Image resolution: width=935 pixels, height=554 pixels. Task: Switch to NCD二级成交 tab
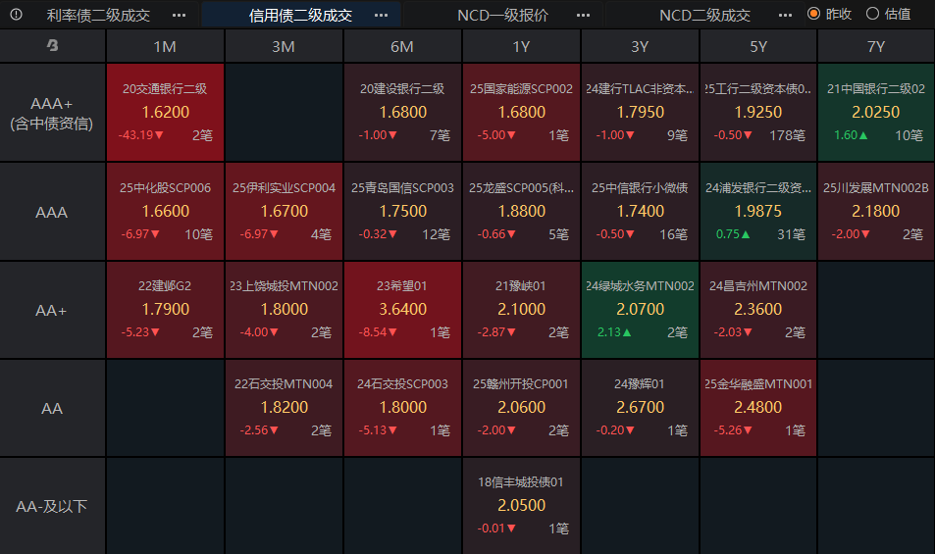pyautogui.click(x=704, y=15)
